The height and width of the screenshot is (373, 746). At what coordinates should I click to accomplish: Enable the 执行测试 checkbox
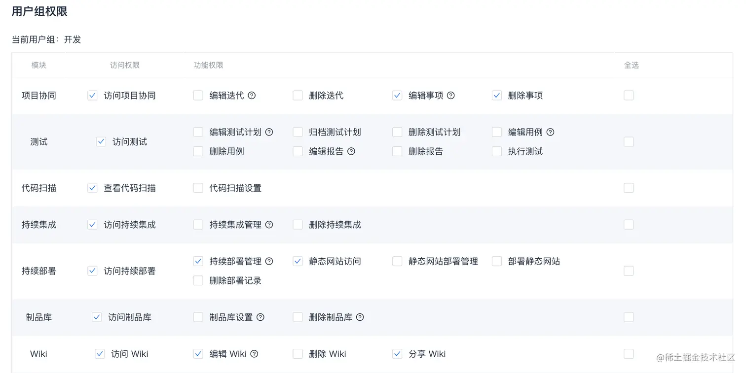tap(497, 151)
